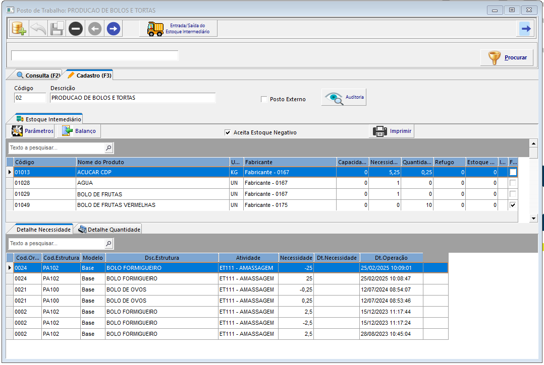Switch to Consulta (F2) tab

pos(38,75)
